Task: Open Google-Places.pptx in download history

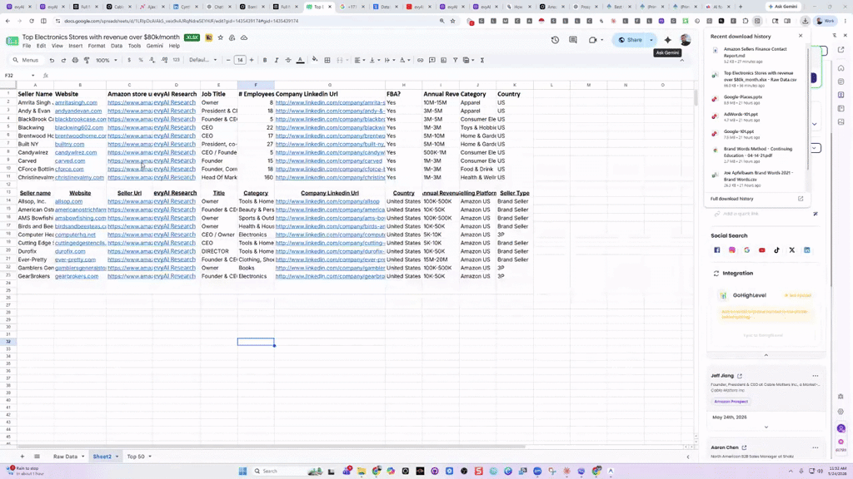Action: tap(742, 97)
